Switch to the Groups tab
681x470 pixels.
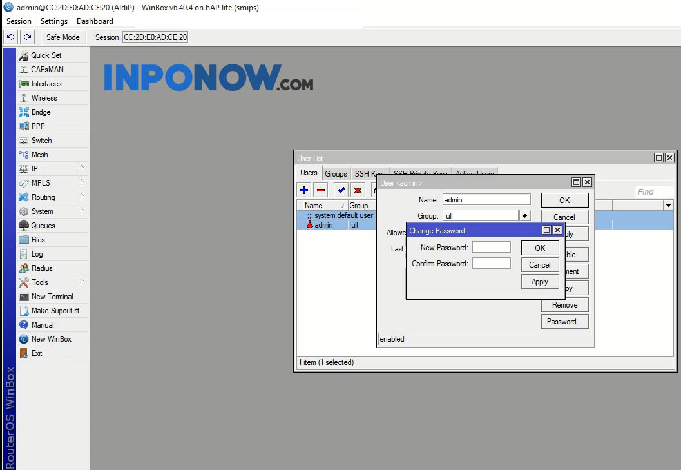pyautogui.click(x=336, y=174)
